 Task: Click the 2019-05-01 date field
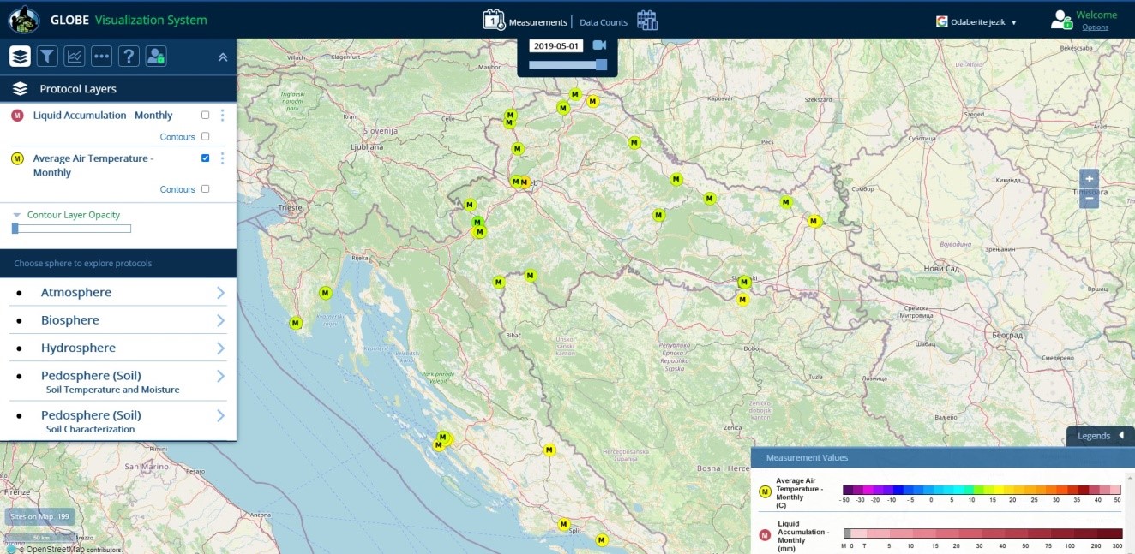pyautogui.click(x=556, y=46)
